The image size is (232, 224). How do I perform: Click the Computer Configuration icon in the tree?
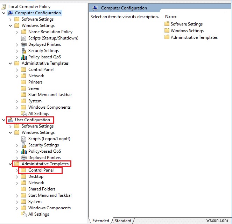10,13
